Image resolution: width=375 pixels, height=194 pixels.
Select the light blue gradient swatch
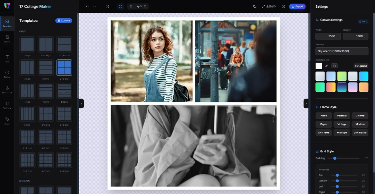click(331, 76)
